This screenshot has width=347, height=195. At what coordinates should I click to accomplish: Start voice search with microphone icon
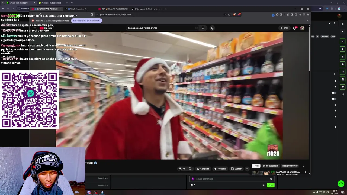coord(212,28)
